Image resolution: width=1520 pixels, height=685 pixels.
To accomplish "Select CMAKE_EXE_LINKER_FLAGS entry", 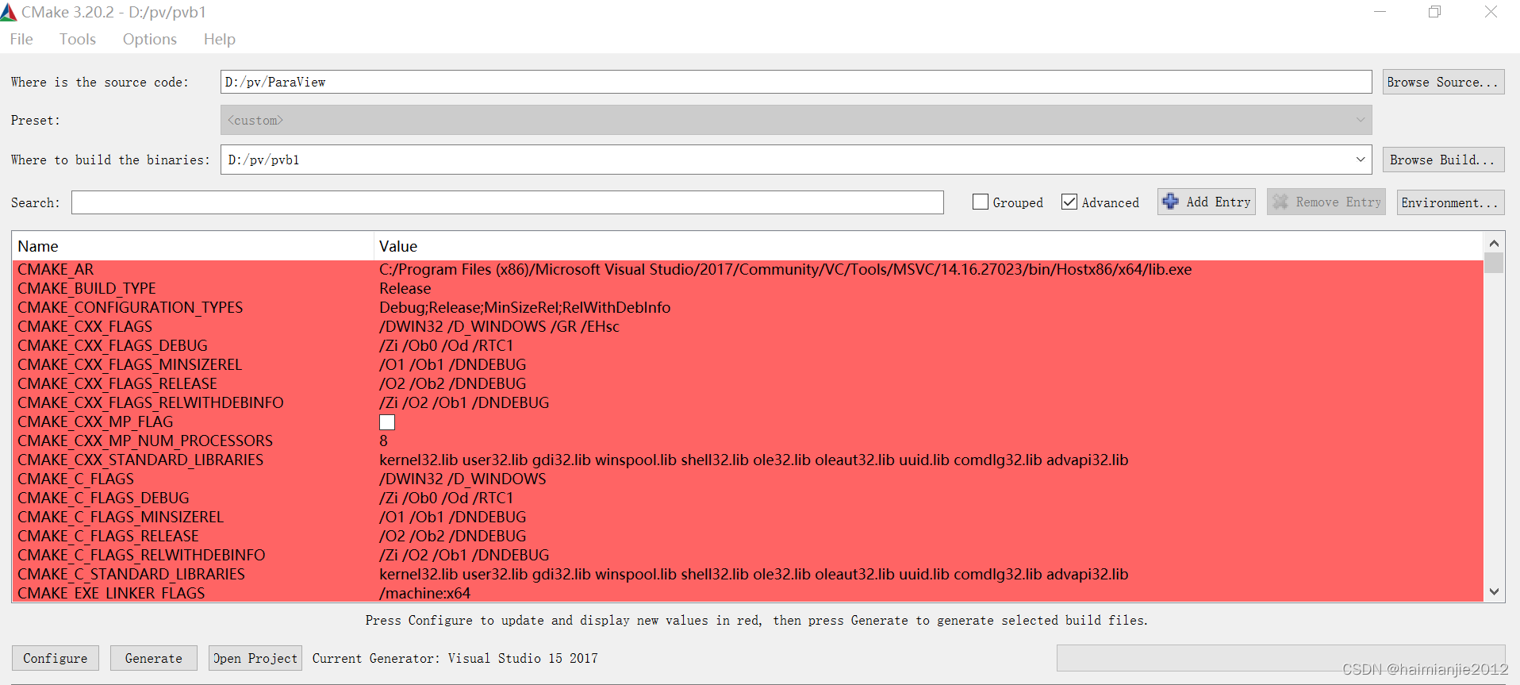I will (111, 593).
